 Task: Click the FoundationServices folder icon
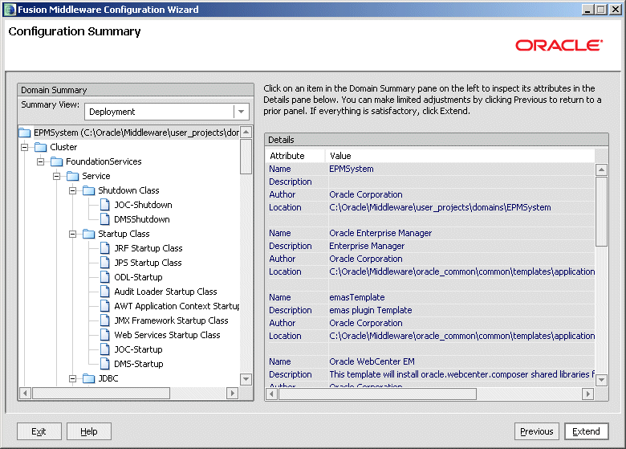57,161
